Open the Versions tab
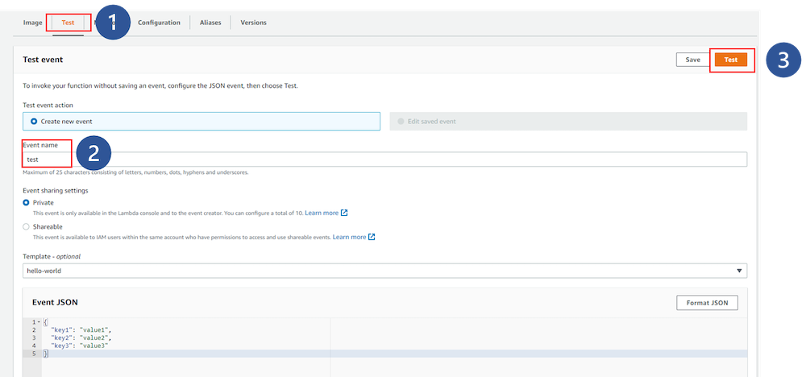 click(253, 23)
